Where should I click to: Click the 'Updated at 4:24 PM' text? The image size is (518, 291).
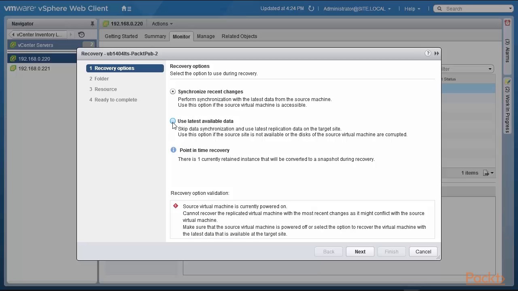pyautogui.click(x=282, y=8)
